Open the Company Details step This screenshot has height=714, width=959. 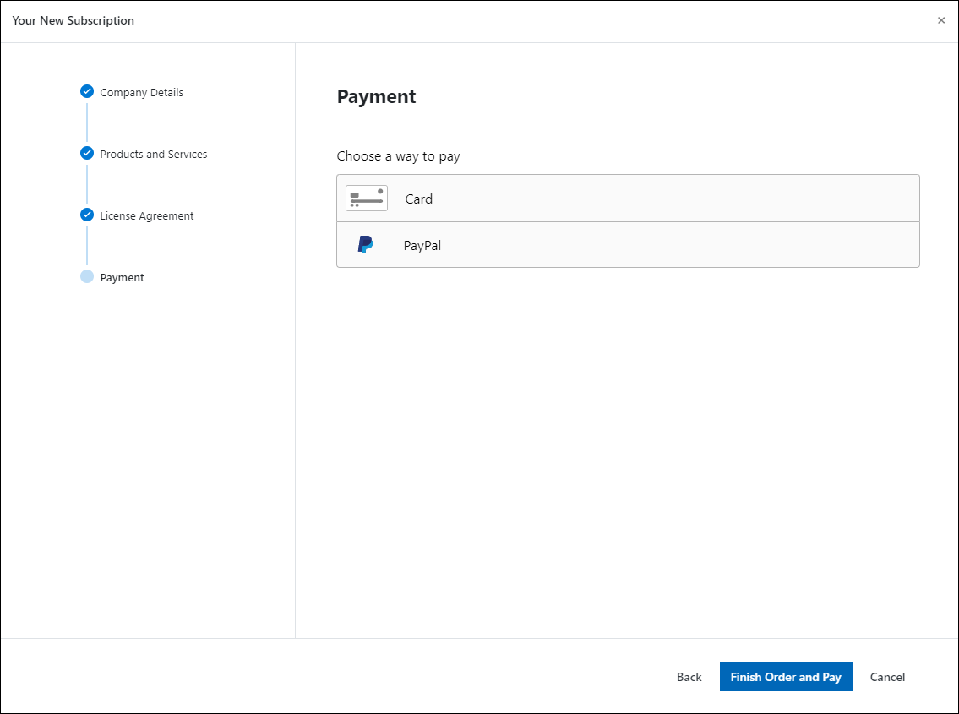(x=141, y=92)
